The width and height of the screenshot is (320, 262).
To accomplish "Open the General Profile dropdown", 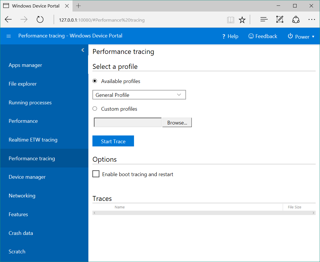I will tap(139, 95).
